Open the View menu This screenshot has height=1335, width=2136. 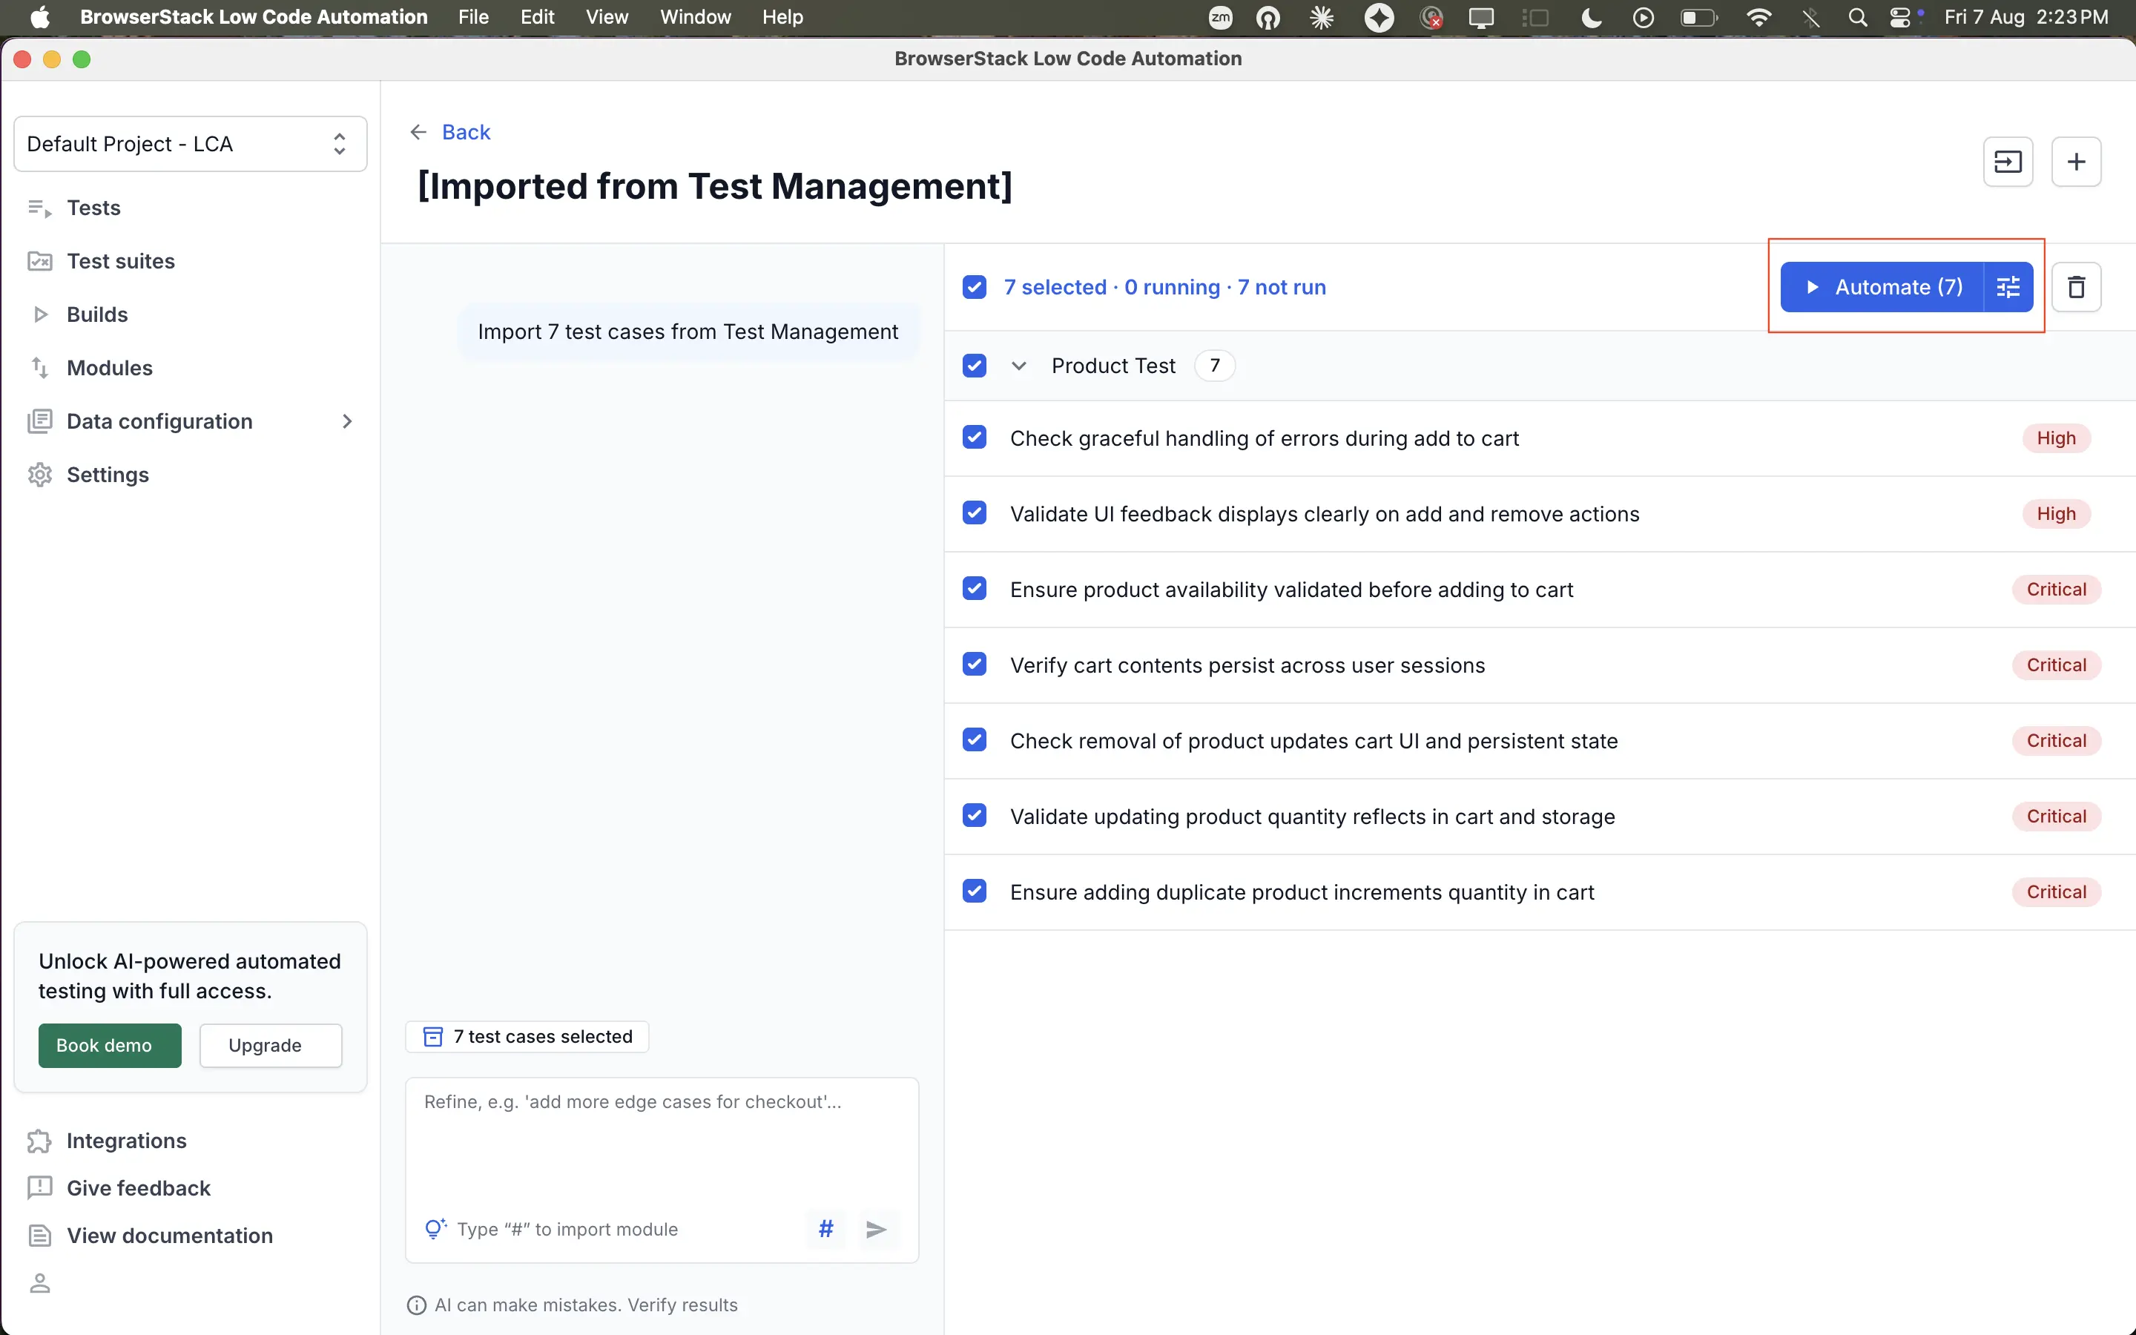click(607, 18)
